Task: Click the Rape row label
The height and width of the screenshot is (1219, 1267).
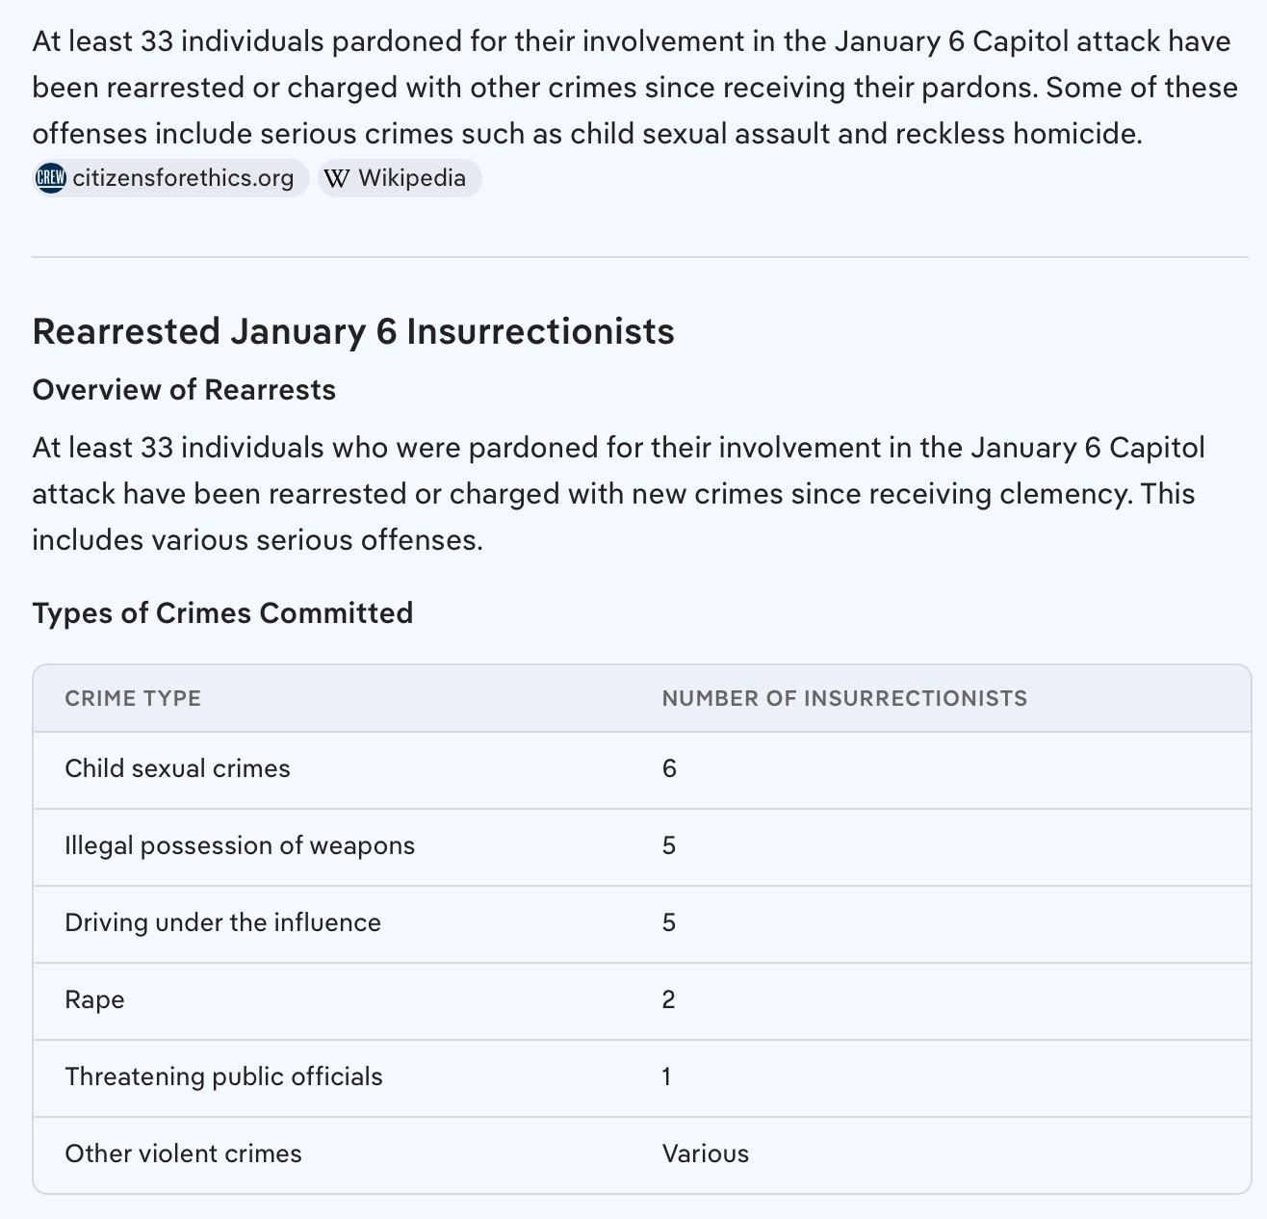Action: point(94,999)
